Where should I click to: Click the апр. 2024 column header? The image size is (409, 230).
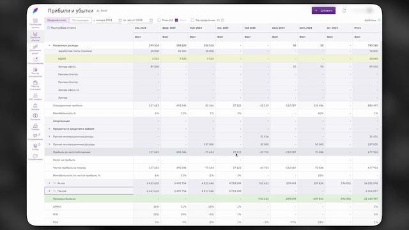point(223,27)
